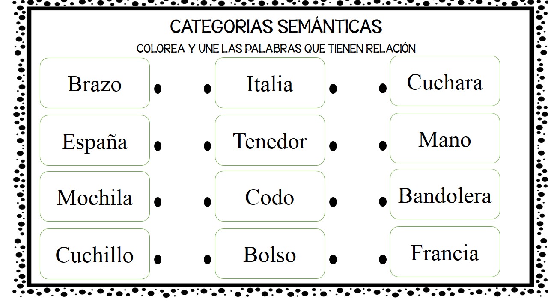The height and width of the screenshot is (308, 548).
Task: Select the Tenedor word card
Action: point(270,140)
